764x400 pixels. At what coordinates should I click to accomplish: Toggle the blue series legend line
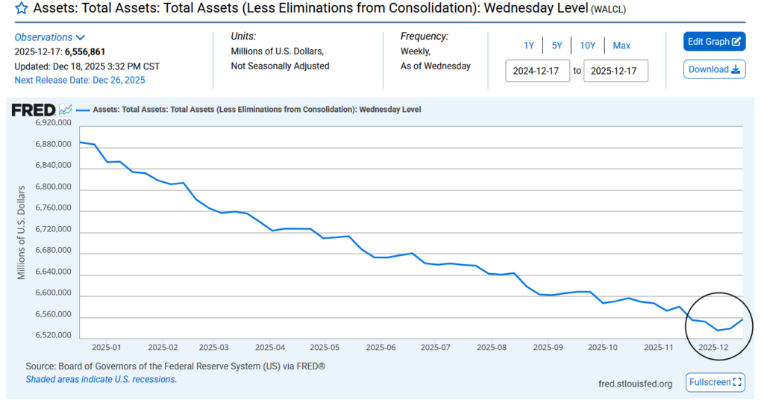click(84, 110)
